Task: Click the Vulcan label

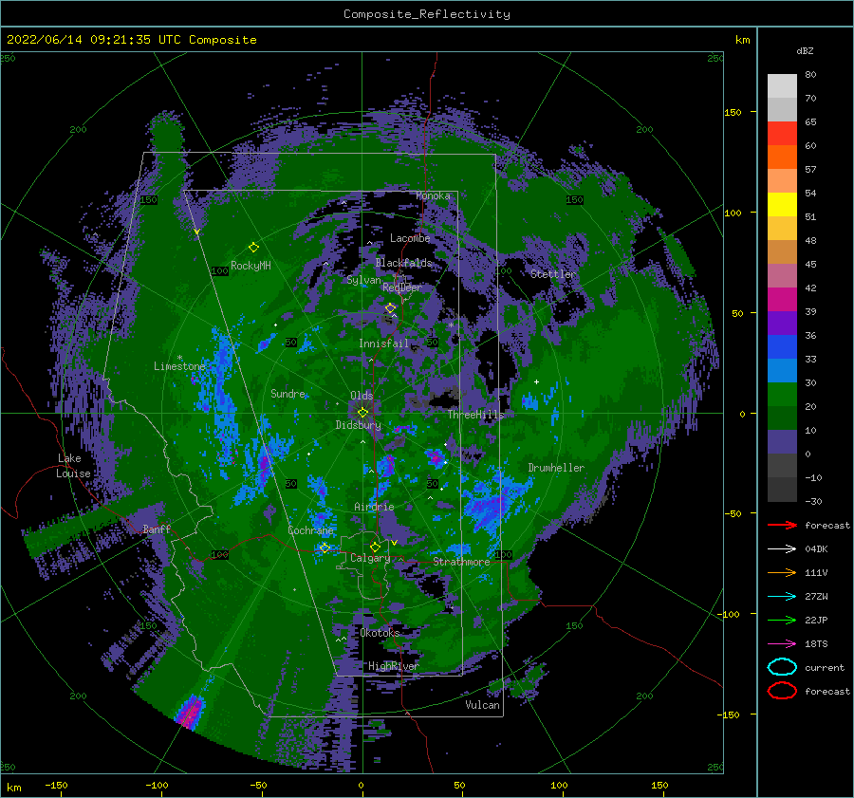Action: point(482,705)
